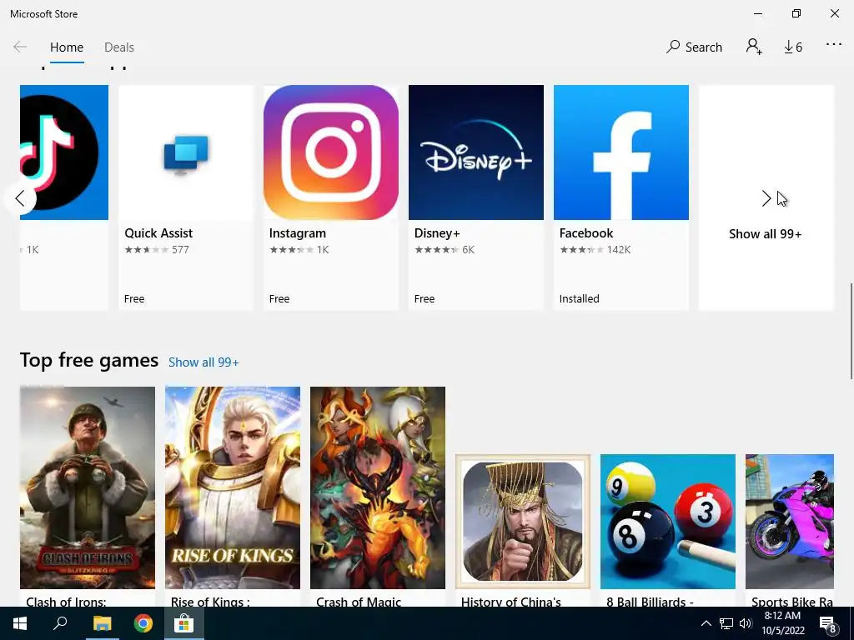Click the Free label under Disney+
This screenshot has height=640, width=854.
(424, 299)
